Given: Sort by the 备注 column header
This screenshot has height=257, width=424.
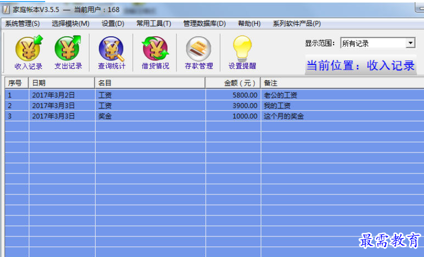Looking at the screenshot, I should pyautogui.click(x=343, y=83).
